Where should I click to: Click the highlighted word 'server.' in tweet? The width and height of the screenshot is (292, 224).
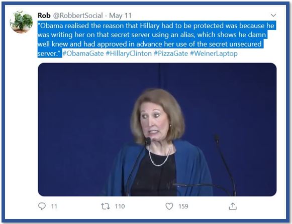pyautogui.click(x=50, y=54)
